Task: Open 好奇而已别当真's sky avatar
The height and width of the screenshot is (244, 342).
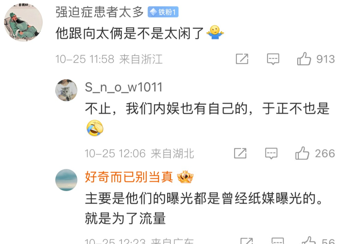Action: click(66, 180)
